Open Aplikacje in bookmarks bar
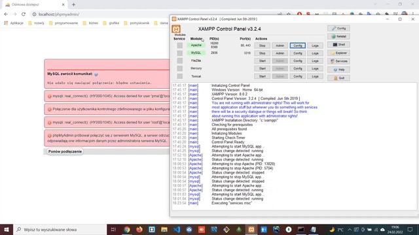Viewport: 419px width, 235px height. click(x=14, y=23)
